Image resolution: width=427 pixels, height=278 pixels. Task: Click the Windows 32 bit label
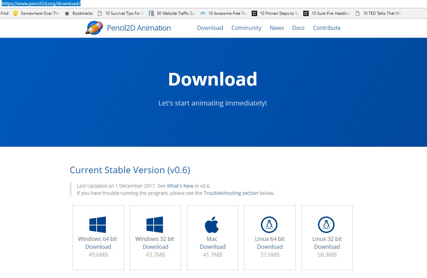(155, 239)
